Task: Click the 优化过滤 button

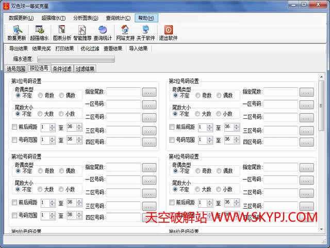Action: (x=90, y=49)
